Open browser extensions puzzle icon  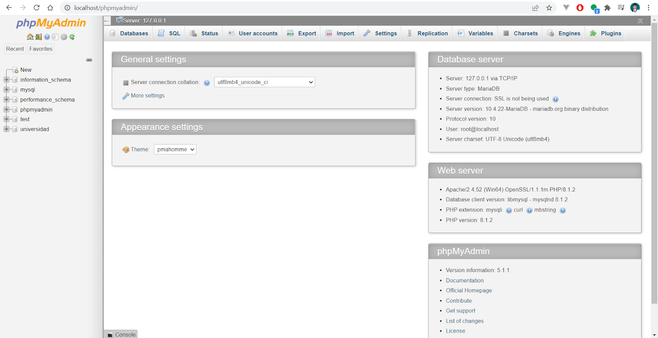pyautogui.click(x=607, y=8)
